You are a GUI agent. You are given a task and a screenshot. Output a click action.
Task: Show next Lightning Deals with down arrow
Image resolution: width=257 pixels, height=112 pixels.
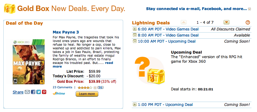(226, 22)
